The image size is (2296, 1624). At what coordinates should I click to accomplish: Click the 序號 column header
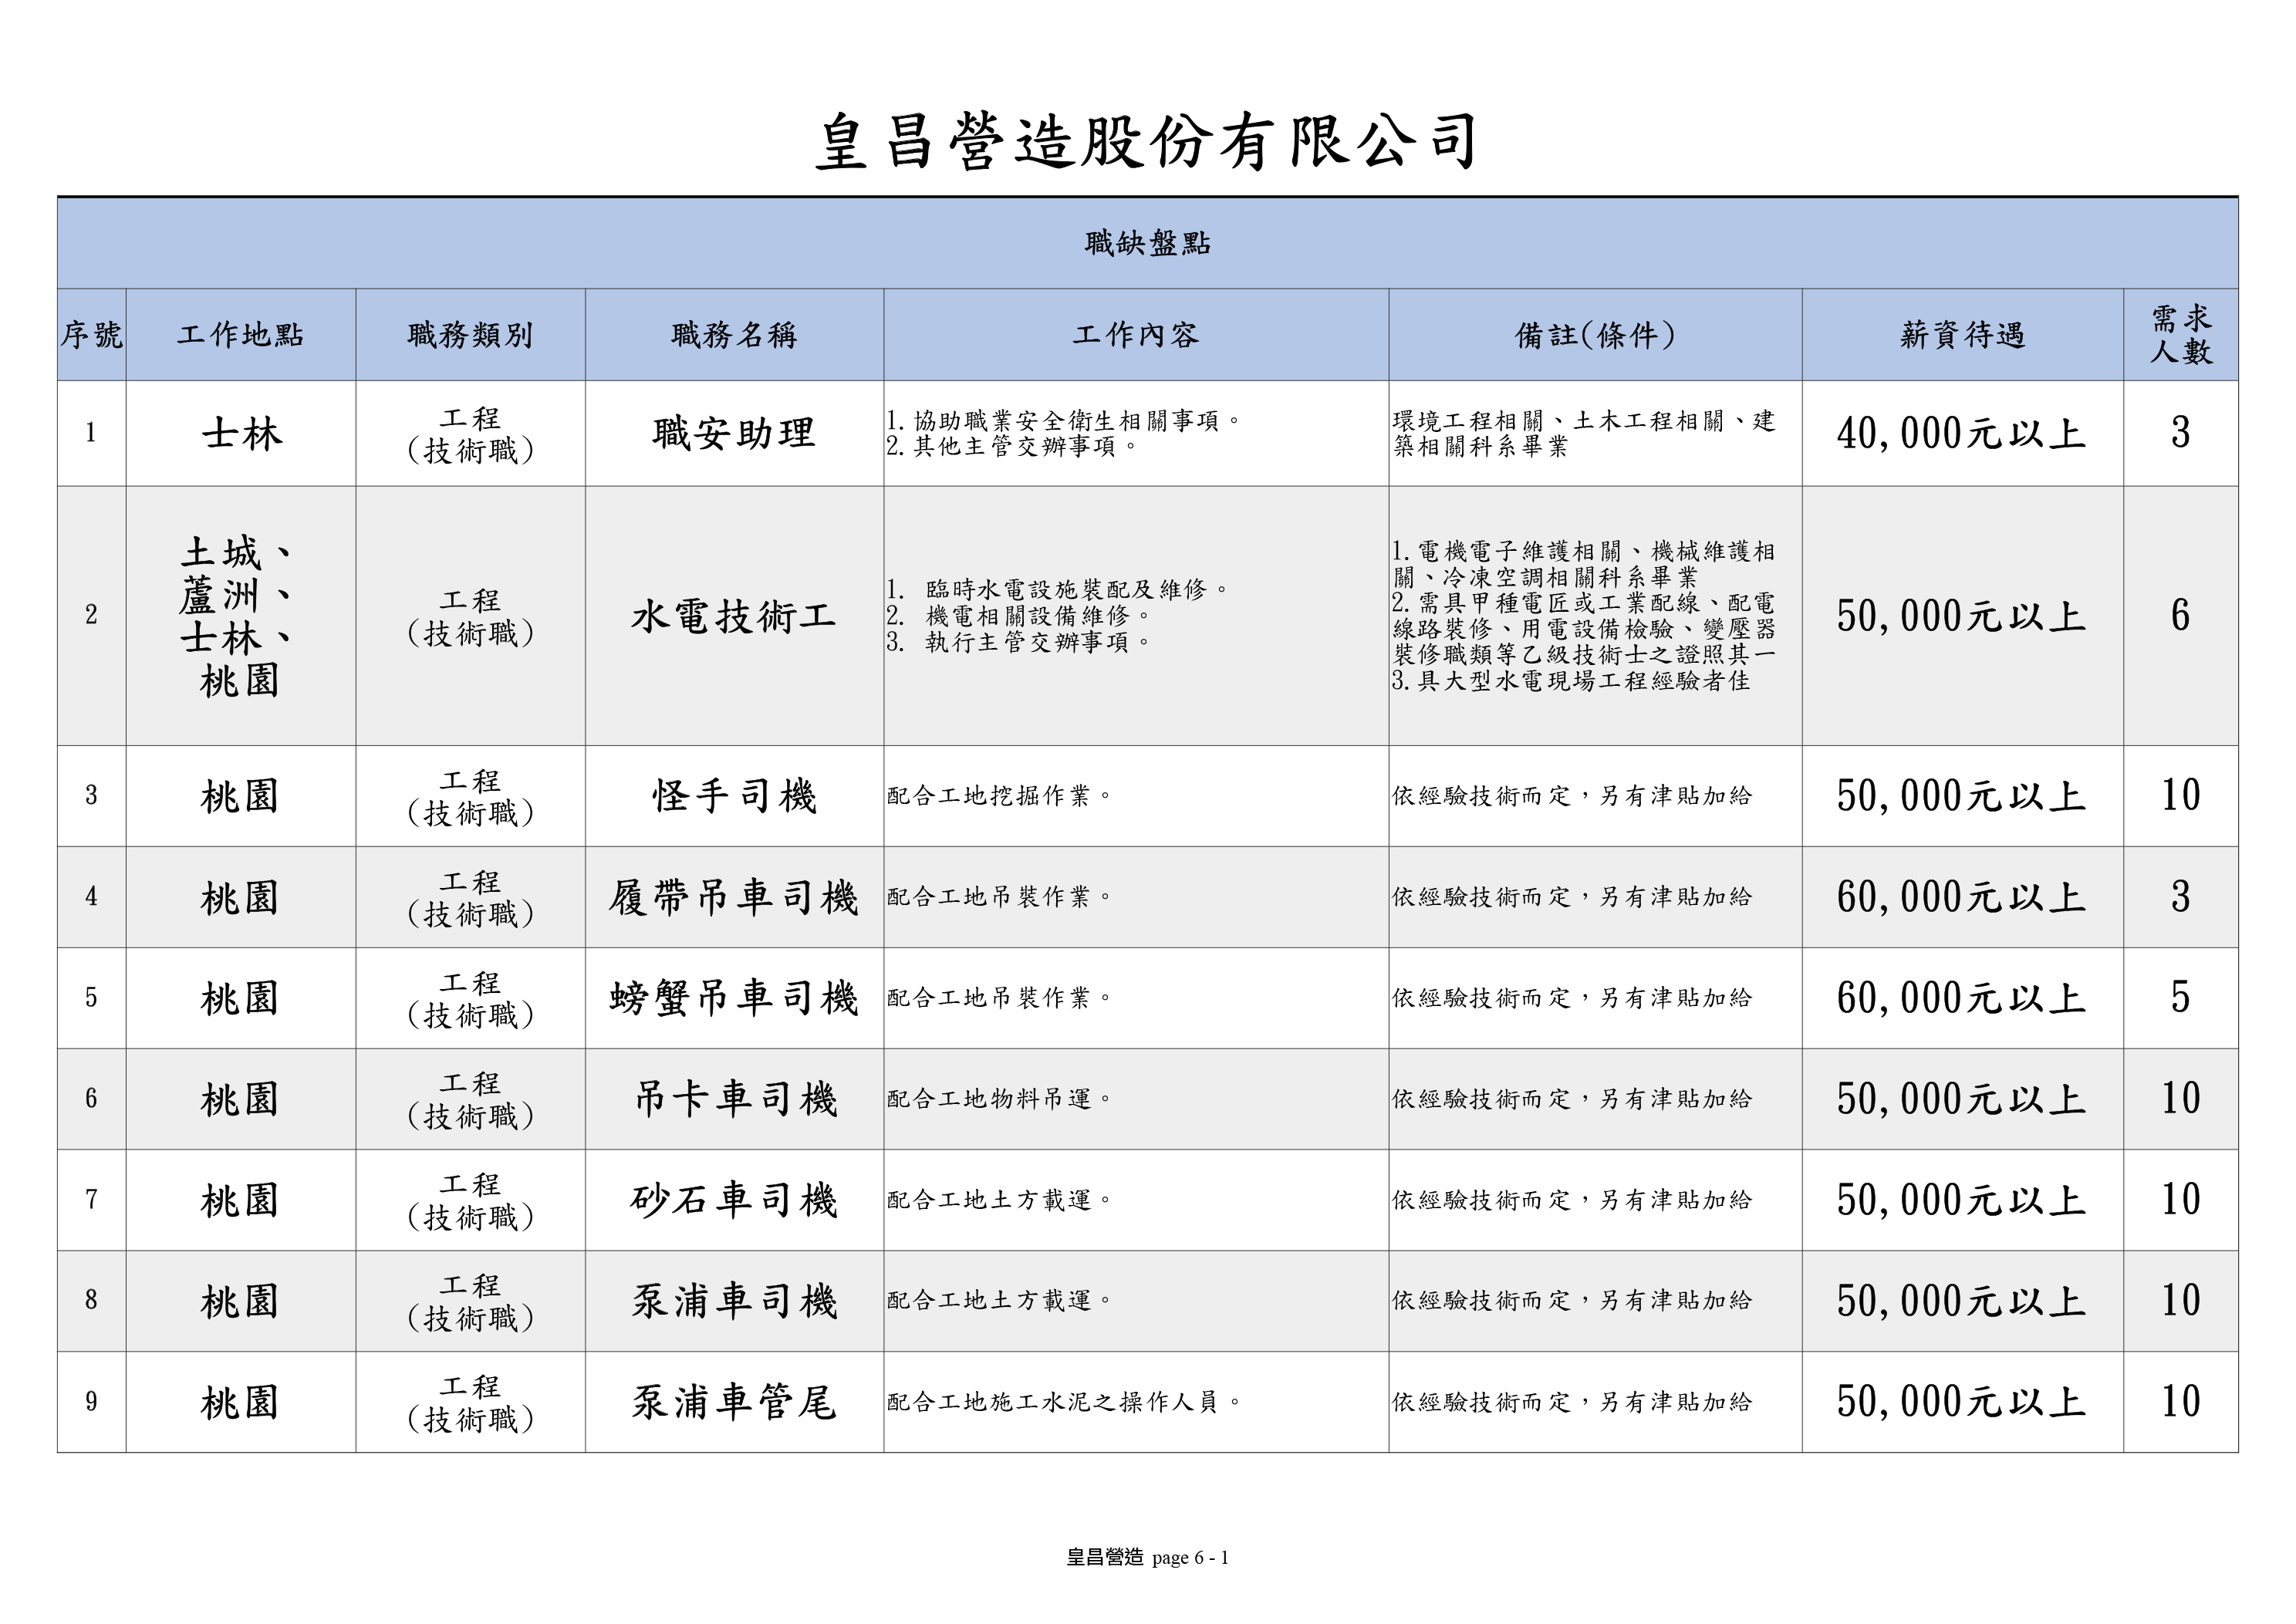point(91,335)
